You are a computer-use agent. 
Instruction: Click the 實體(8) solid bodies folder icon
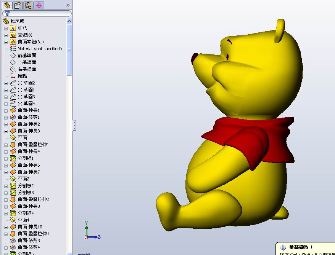pos(13,35)
